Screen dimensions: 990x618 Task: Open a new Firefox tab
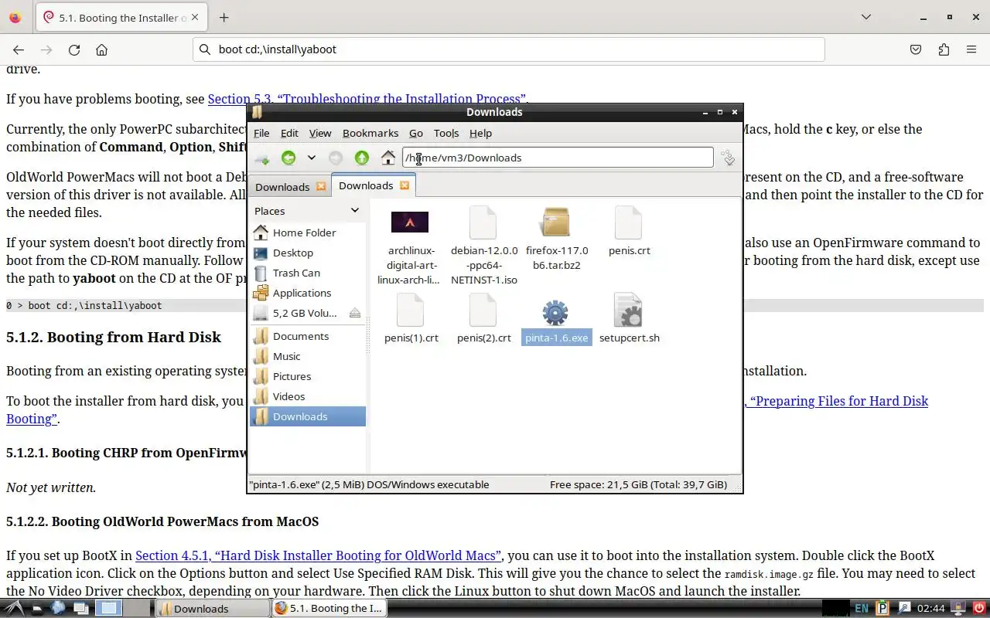coord(224,17)
